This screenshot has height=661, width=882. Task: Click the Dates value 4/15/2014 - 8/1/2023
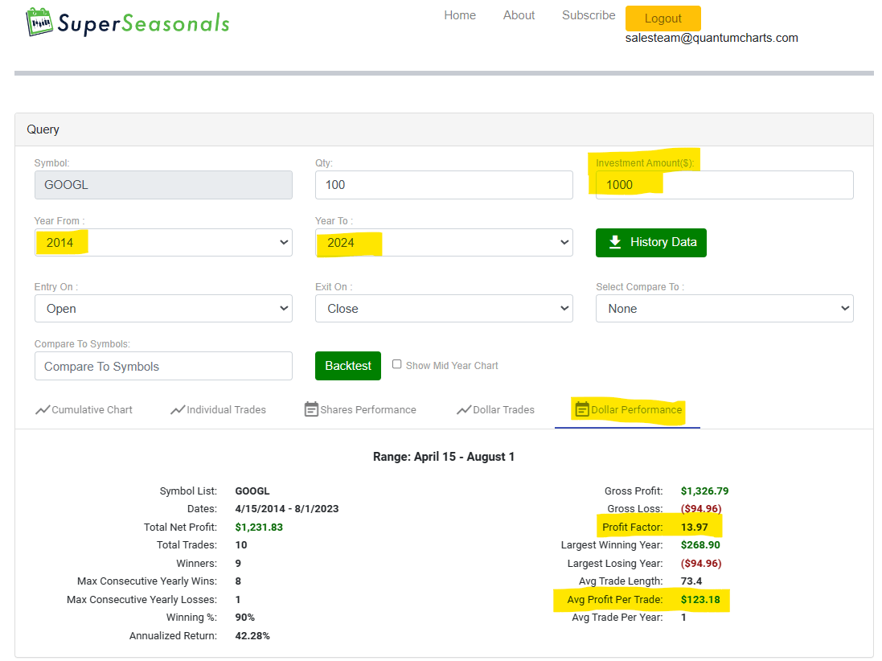coord(287,508)
